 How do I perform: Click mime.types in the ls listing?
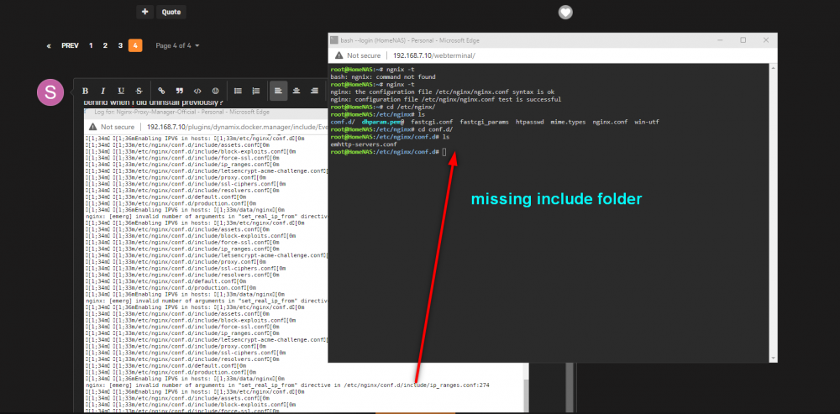pyautogui.click(x=568, y=122)
